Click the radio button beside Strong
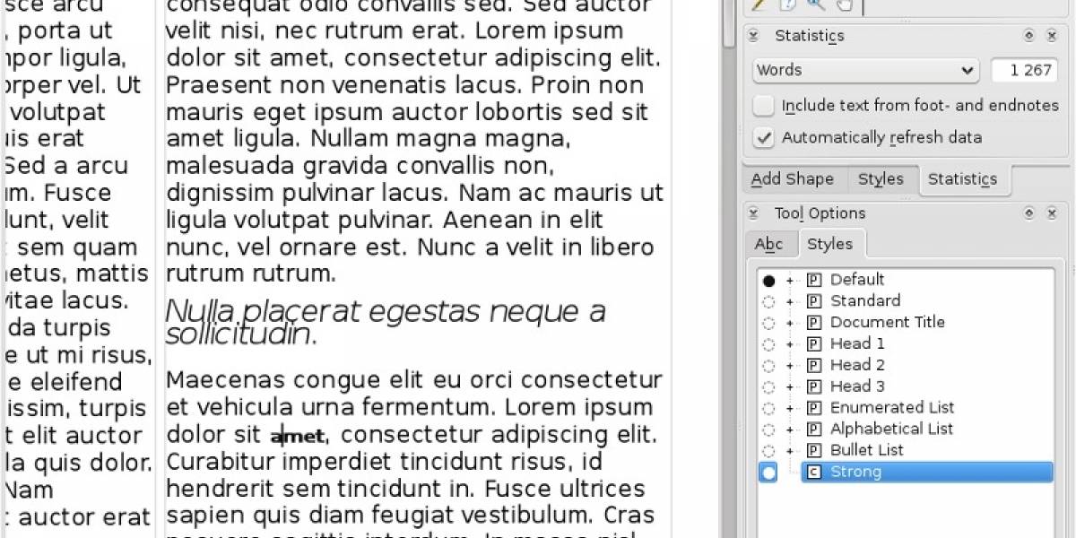Screen dimensions: 1076x538 point(768,473)
